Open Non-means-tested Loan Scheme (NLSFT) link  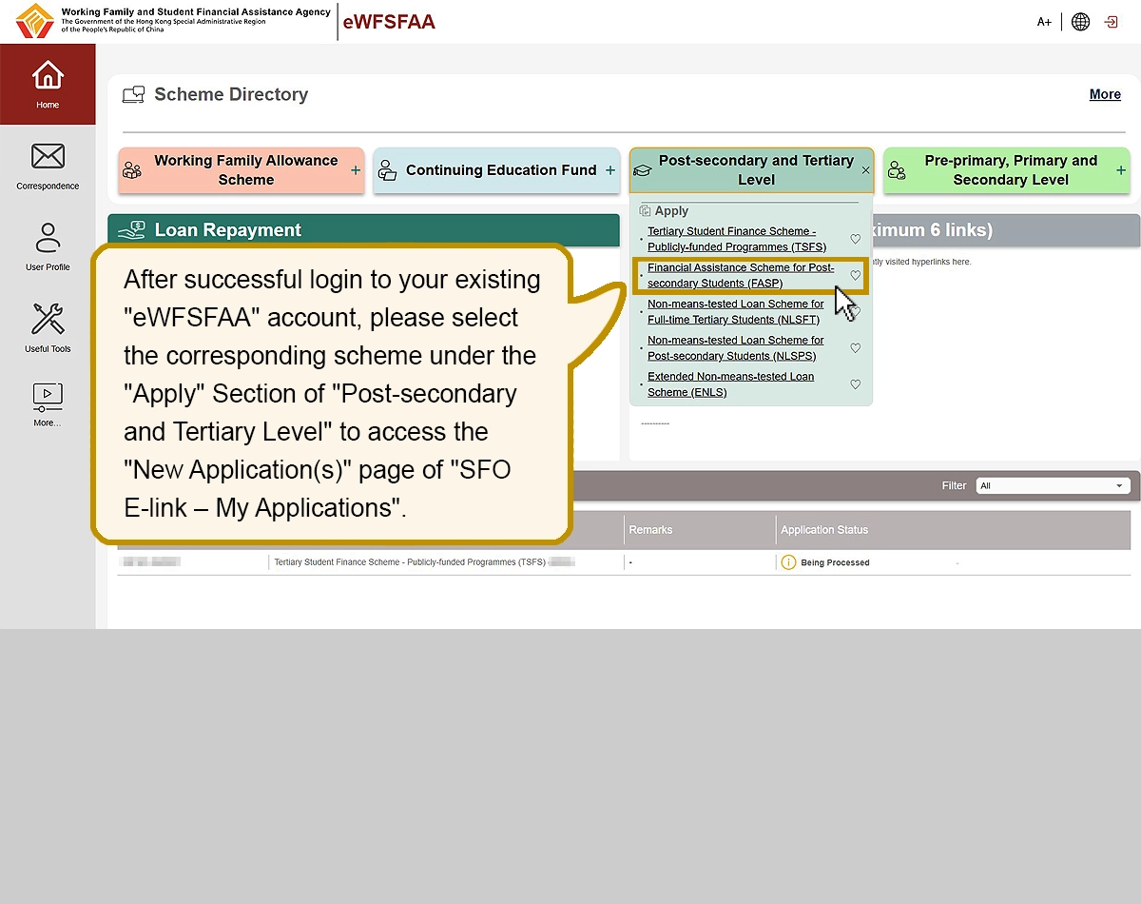tap(736, 312)
